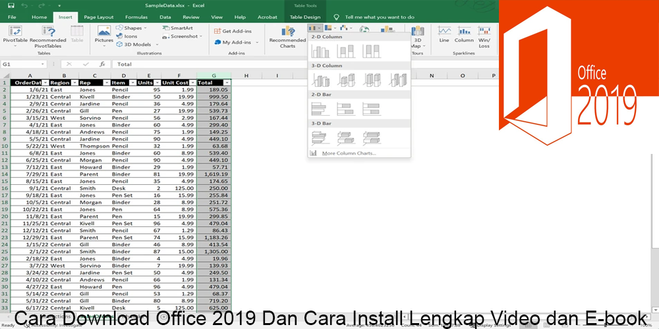The height and width of the screenshot is (329, 659).
Task: Open the File tab
Action: click(12, 17)
